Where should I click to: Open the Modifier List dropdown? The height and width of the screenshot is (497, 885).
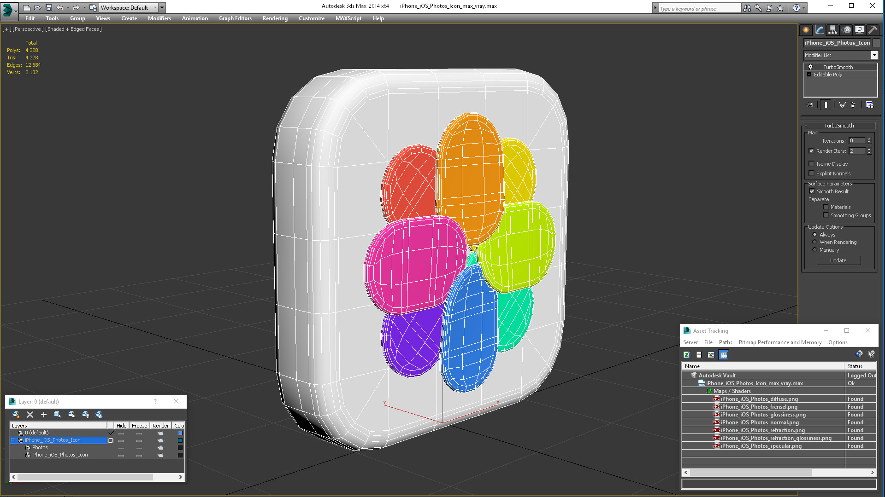tap(873, 55)
